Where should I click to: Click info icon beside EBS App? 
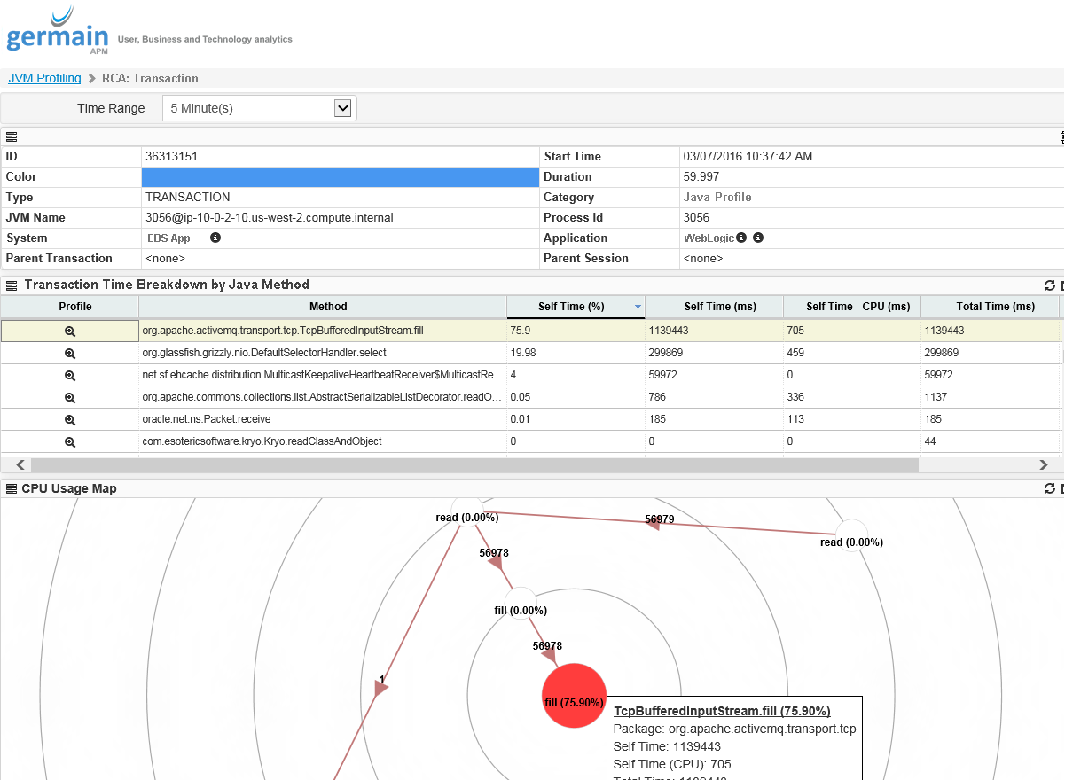click(x=215, y=238)
